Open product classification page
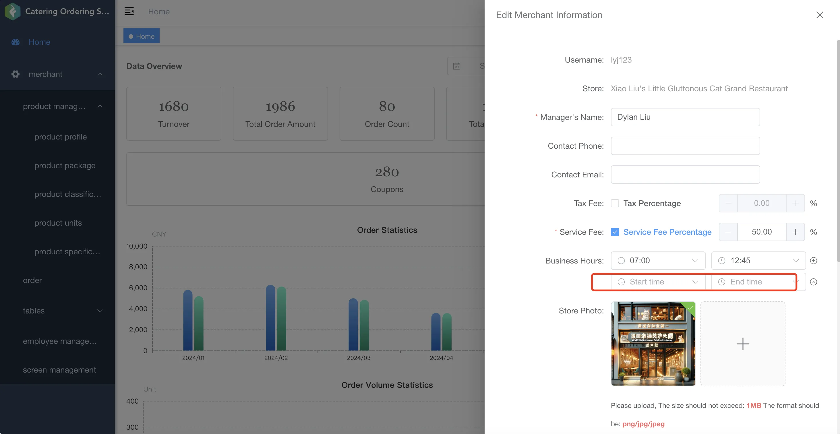840x434 pixels. click(68, 194)
